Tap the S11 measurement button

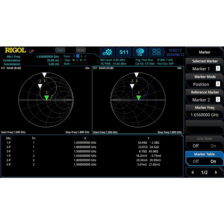tap(124, 52)
